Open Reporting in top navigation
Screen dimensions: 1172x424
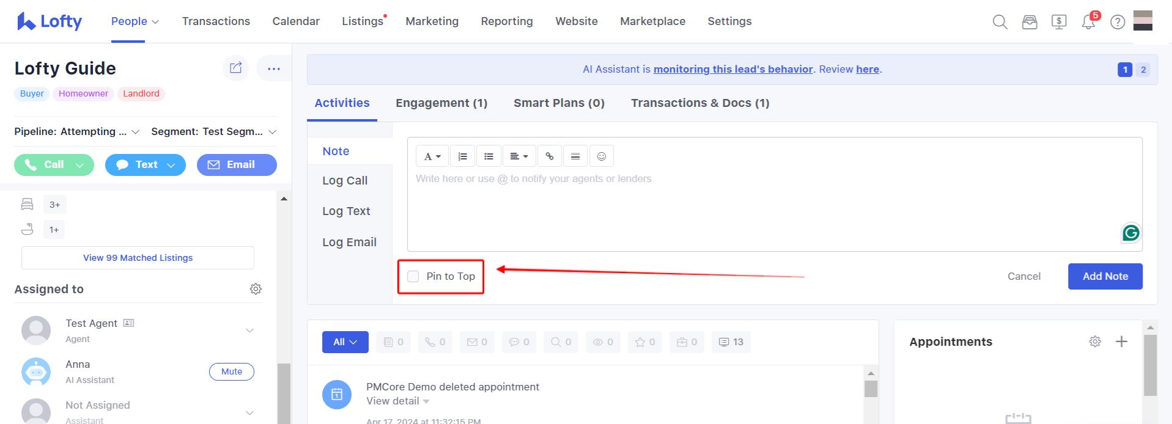point(507,21)
